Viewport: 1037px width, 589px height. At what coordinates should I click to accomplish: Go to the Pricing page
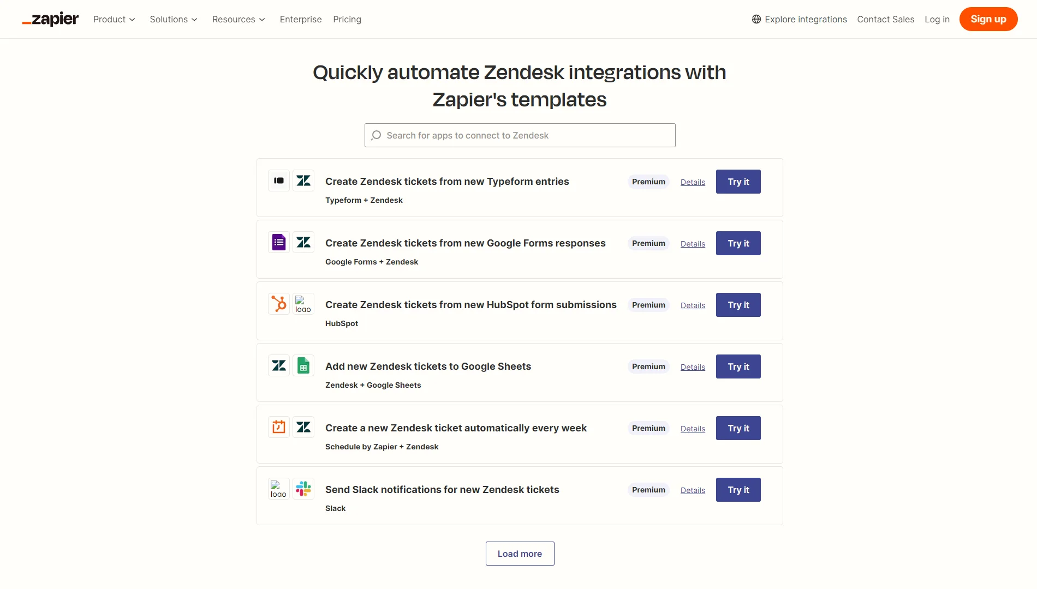click(347, 19)
